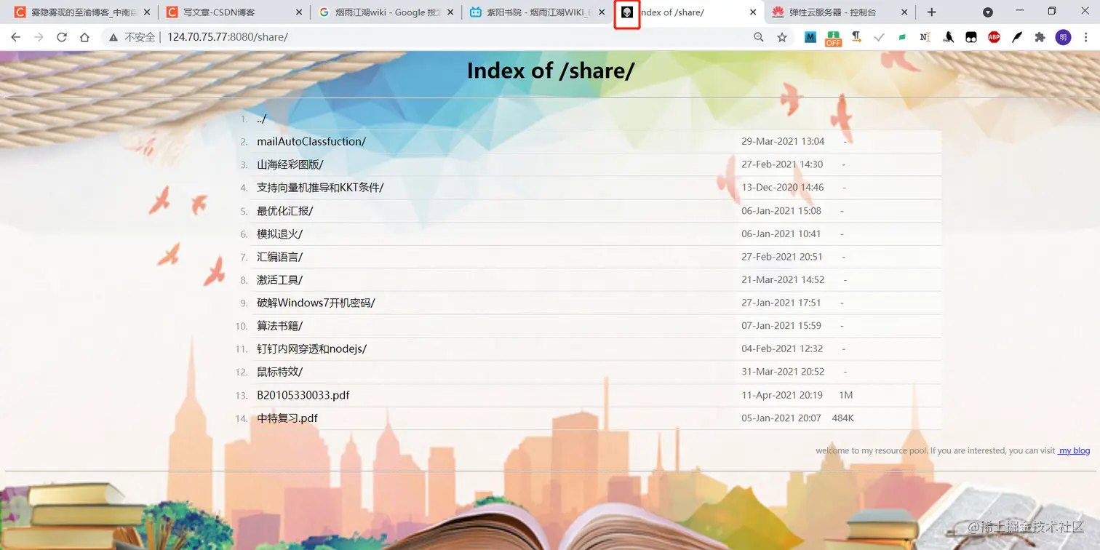The height and width of the screenshot is (550, 1100).
Task: Go to the parent directory ../
Action: tap(261, 119)
